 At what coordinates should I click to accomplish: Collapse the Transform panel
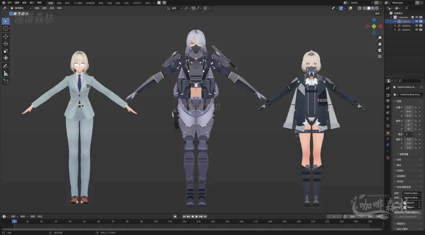point(395,101)
